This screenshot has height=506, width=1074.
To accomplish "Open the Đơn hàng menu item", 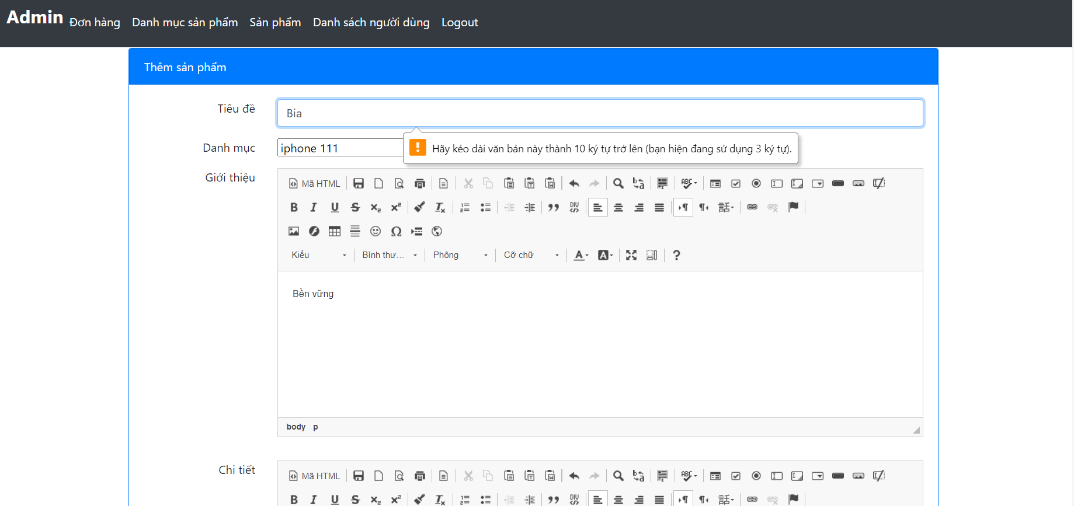I will (x=95, y=23).
